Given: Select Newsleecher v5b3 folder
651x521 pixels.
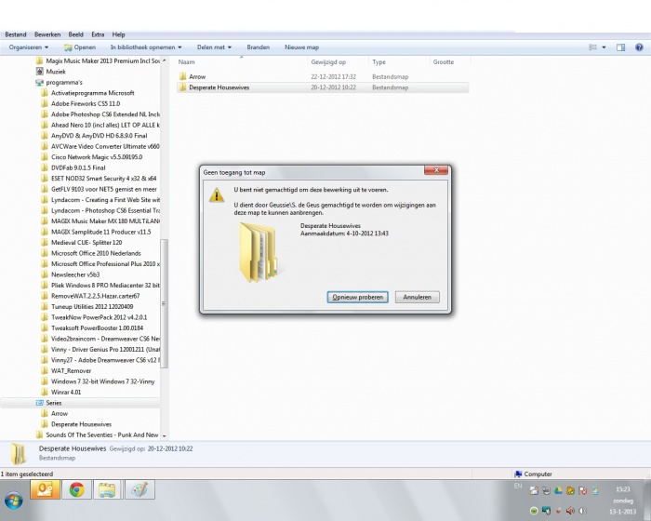Looking at the screenshot, I should (x=75, y=274).
